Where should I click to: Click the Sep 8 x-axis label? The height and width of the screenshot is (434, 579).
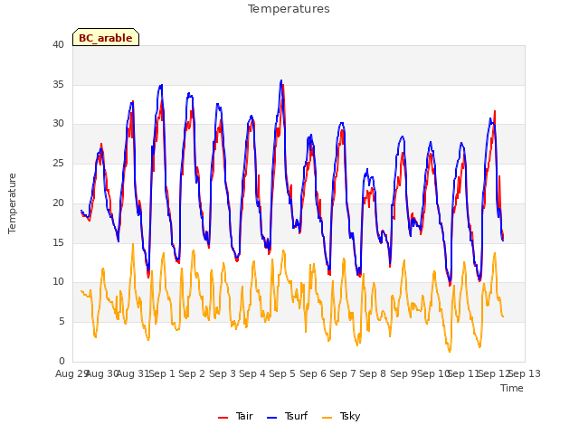pyautogui.click(x=373, y=373)
